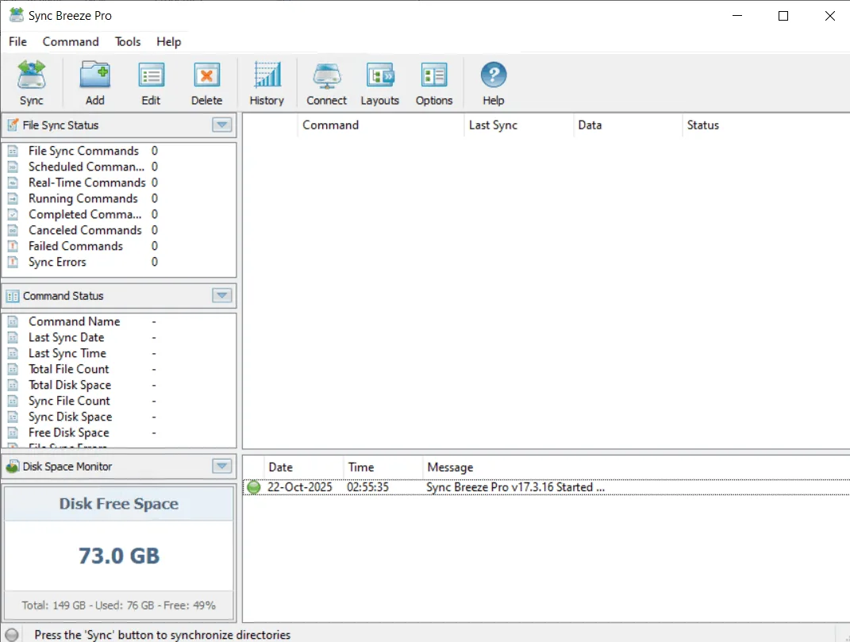Screen dimensions: 850x642
Task: Click the 22-Oct-2025 log date
Action: (x=300, y=487)
